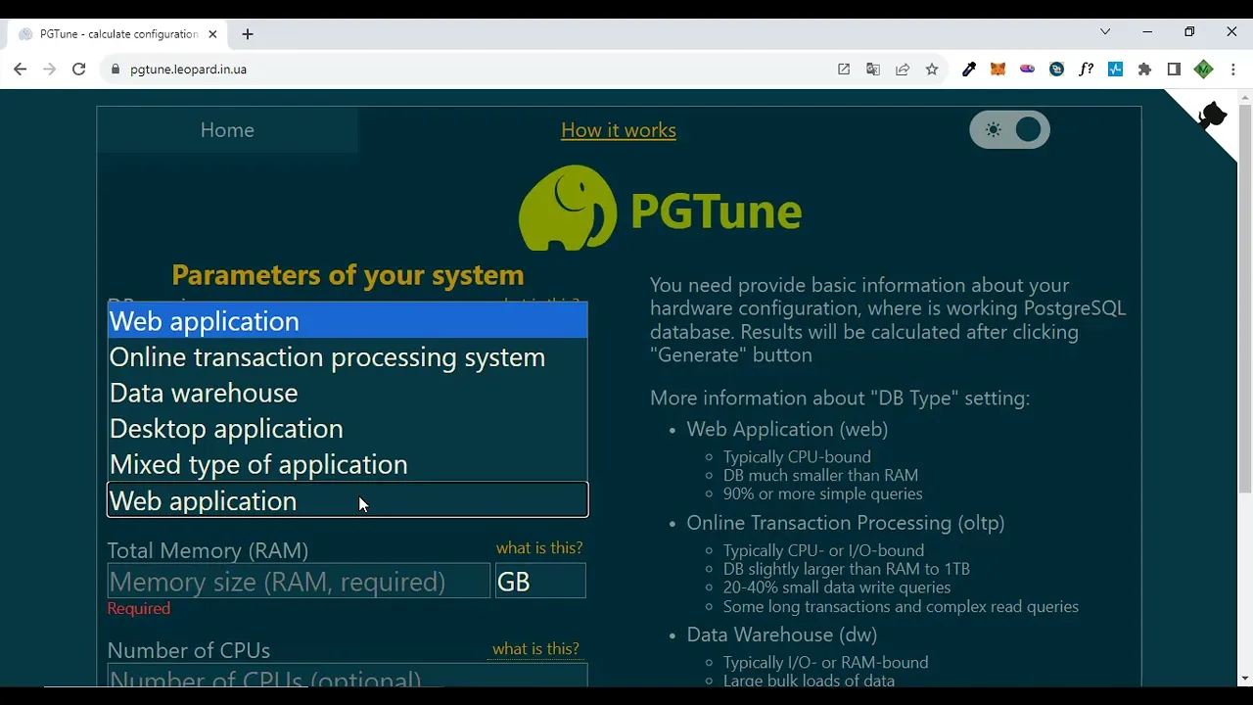Screen dimensions: 1253x705
Task: Click the forward navigation arrow
Action: point(50,70)
